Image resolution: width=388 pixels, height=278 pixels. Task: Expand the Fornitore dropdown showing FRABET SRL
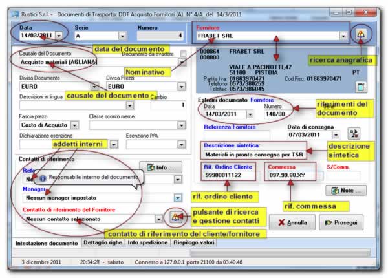point(343,36)
